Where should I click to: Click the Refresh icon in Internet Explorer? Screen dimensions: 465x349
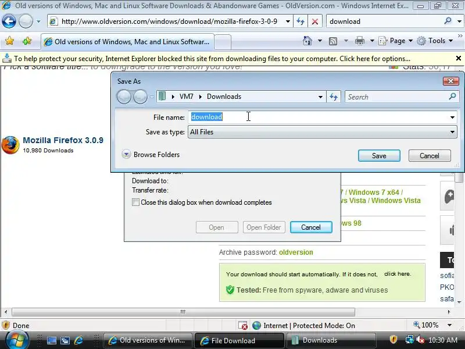point(301,22)
